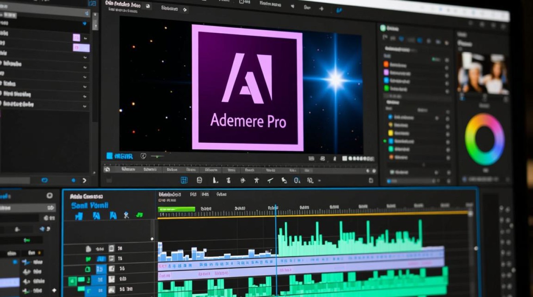Expand the chevron on the last left-panel list row
This screenshot has width=533, height=297.
point(85,106)
